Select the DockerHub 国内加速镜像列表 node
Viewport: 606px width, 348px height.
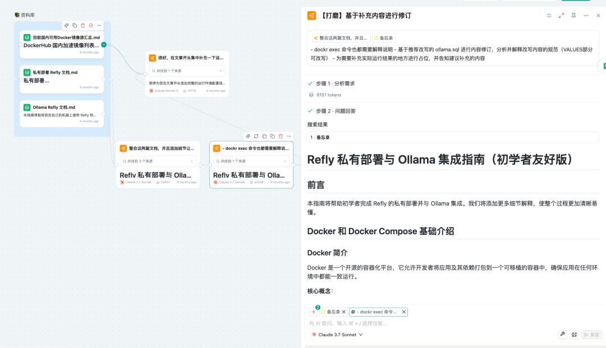pyautogui.click(x=62, y=45)
